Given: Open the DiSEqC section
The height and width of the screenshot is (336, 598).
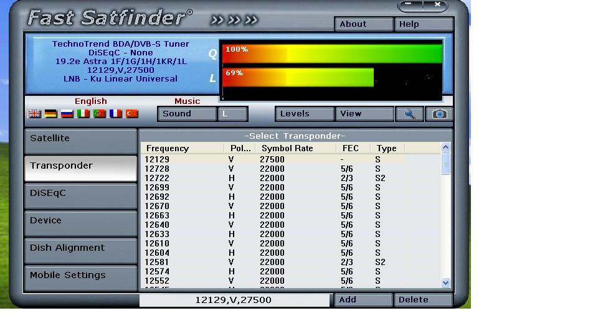Looking at the screenshot, I should (80, 196).
